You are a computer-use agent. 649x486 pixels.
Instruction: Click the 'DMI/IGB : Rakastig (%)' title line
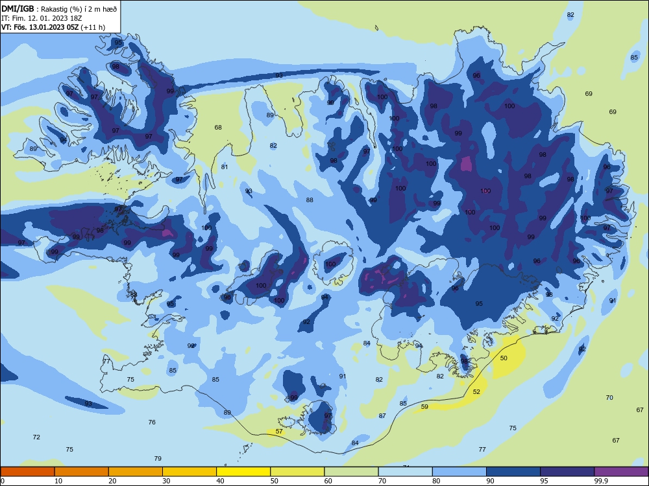click(x=59, y=9)
